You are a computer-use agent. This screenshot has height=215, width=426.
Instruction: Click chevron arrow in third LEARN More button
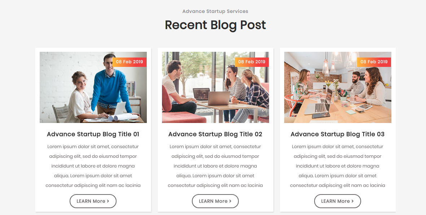click(353, 201)
